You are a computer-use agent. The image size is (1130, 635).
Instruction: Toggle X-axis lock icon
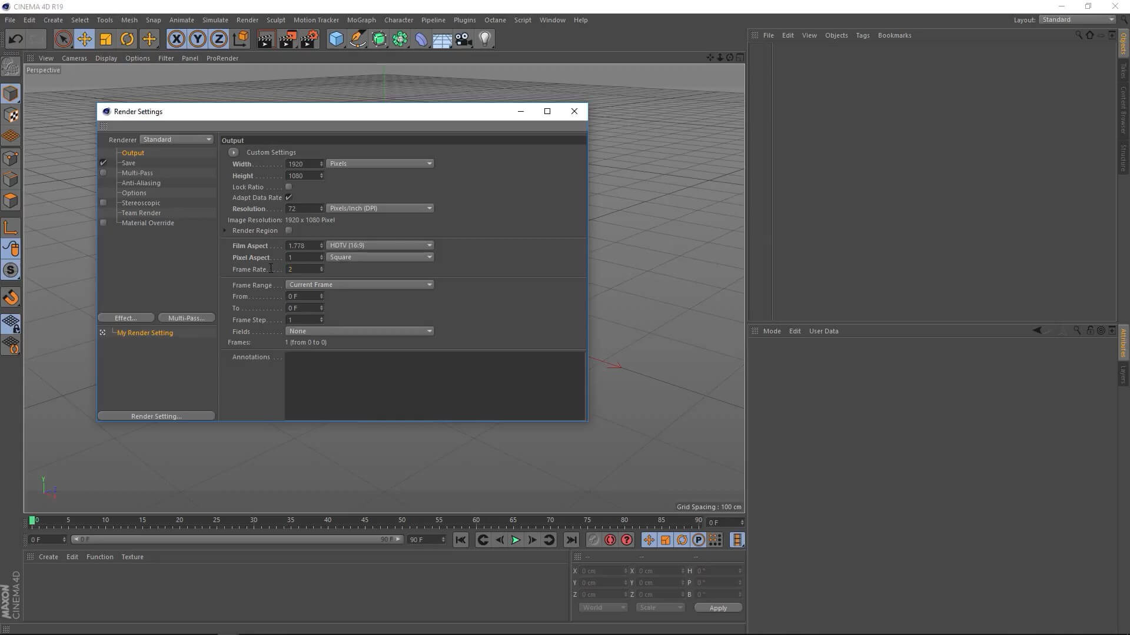(176, 39)
